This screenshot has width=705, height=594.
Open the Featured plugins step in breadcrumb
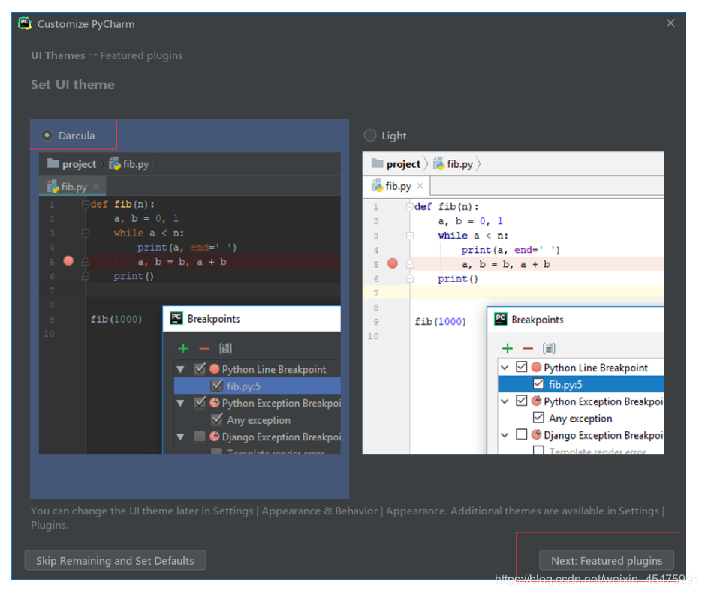(141, 55)
